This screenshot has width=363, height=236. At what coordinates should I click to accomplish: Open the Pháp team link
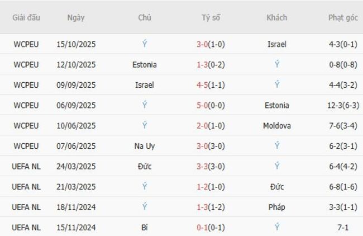(x=276, y=207)
